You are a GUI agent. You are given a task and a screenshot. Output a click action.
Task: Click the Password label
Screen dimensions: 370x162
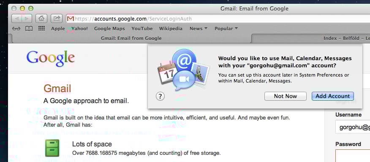348,144
